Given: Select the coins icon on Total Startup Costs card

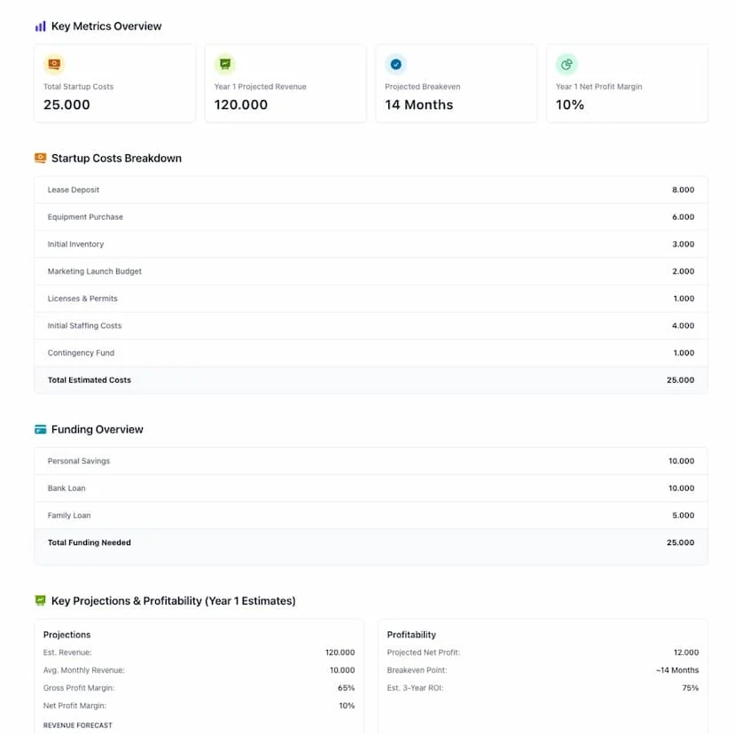Looking at the screenshot, I should [53, 64].
